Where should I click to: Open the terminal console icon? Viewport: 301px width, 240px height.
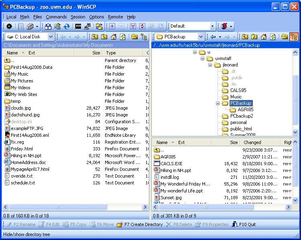pos(78,26)
